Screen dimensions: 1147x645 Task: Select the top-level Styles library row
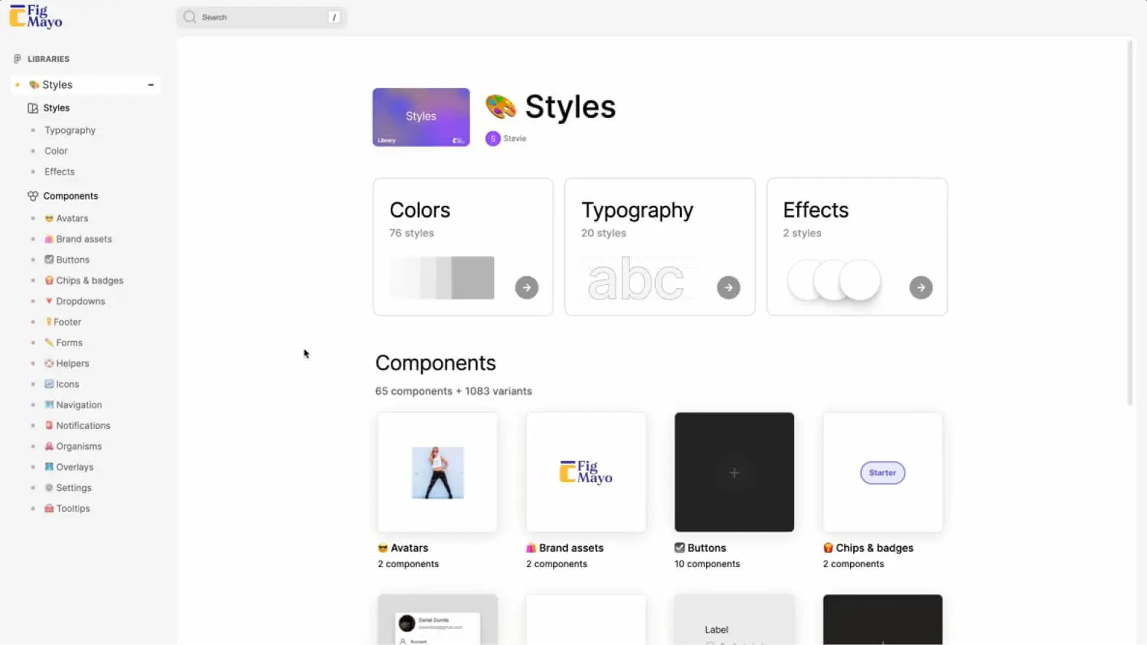[x=86, y=85]
